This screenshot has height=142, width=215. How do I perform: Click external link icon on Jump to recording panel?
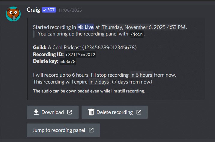point(91,130)
